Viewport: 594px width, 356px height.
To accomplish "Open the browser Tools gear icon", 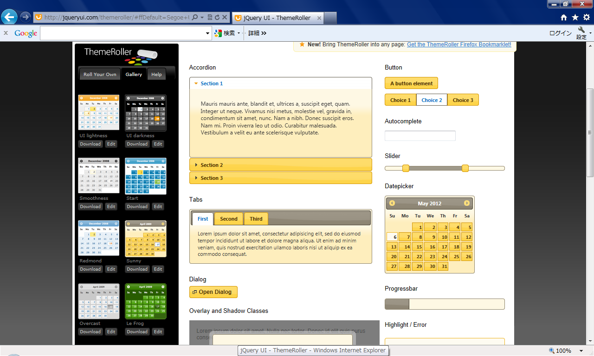I will click(x=586, y=18).
